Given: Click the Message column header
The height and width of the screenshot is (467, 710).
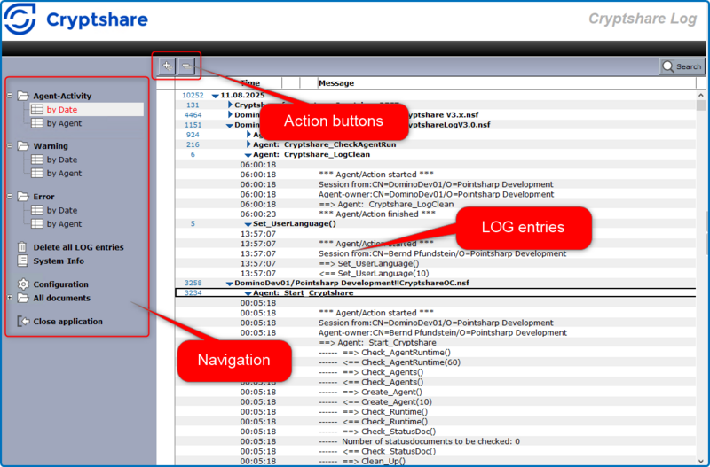Looking at the screenshot, I should click(x=336, y=83).
